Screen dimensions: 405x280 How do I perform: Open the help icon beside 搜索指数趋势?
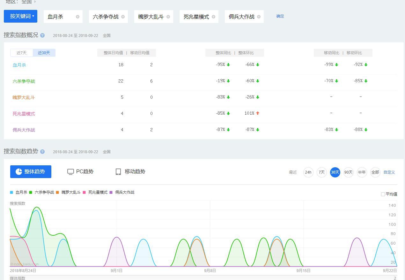pos(42,152)
